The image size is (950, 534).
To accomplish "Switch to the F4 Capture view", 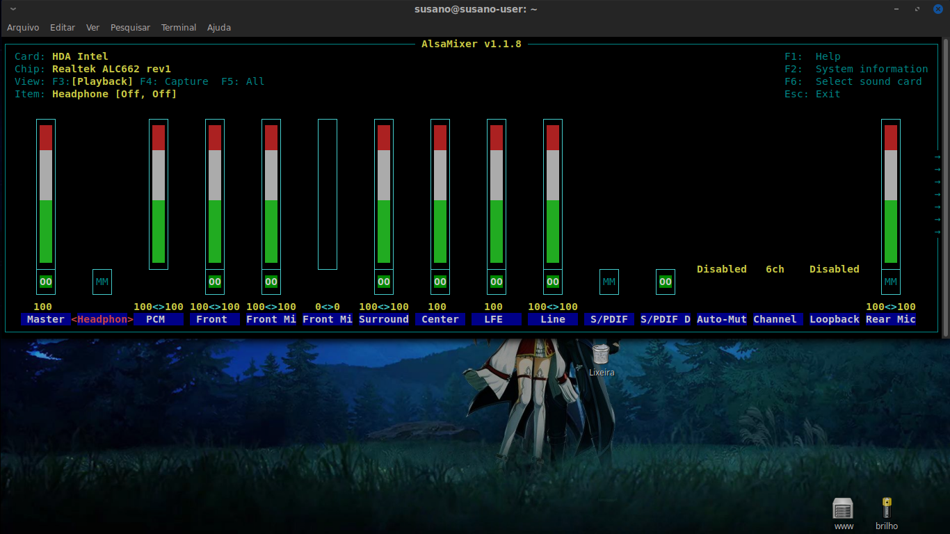I will tap(174, 81).
